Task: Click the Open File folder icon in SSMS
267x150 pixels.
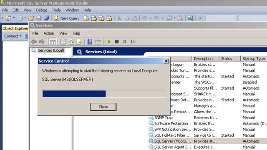Action: tap(31, 18)
